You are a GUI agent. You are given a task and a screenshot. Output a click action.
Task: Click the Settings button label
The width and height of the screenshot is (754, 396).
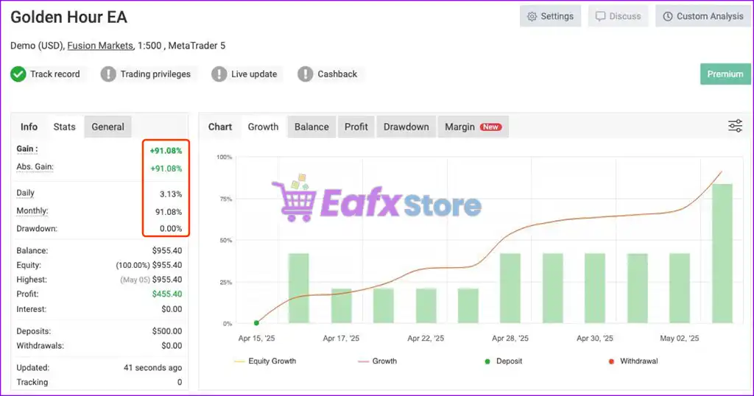tap(557, 16)
